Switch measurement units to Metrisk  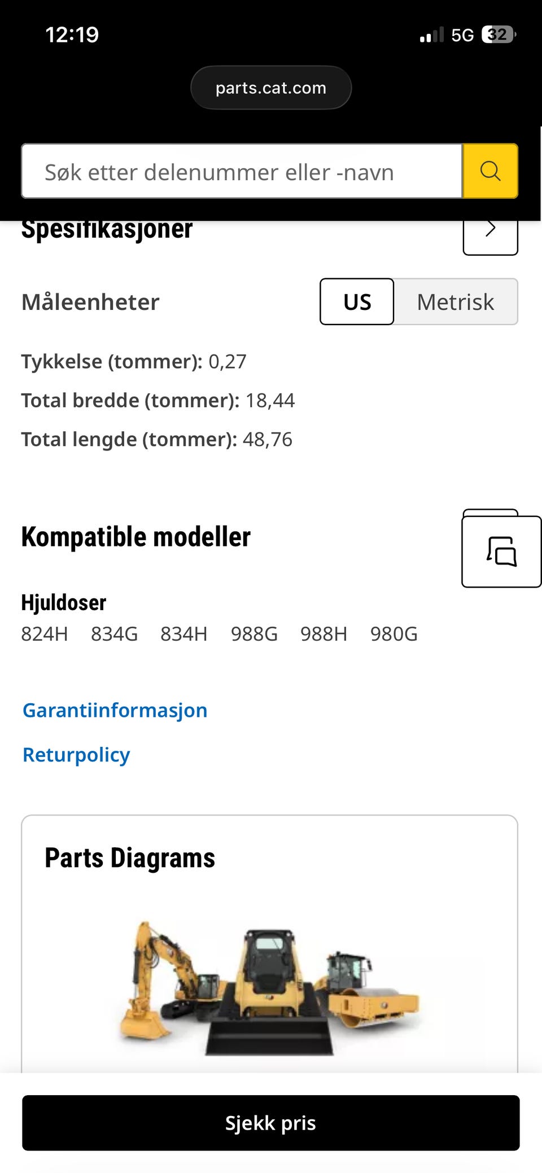[455, 302]
